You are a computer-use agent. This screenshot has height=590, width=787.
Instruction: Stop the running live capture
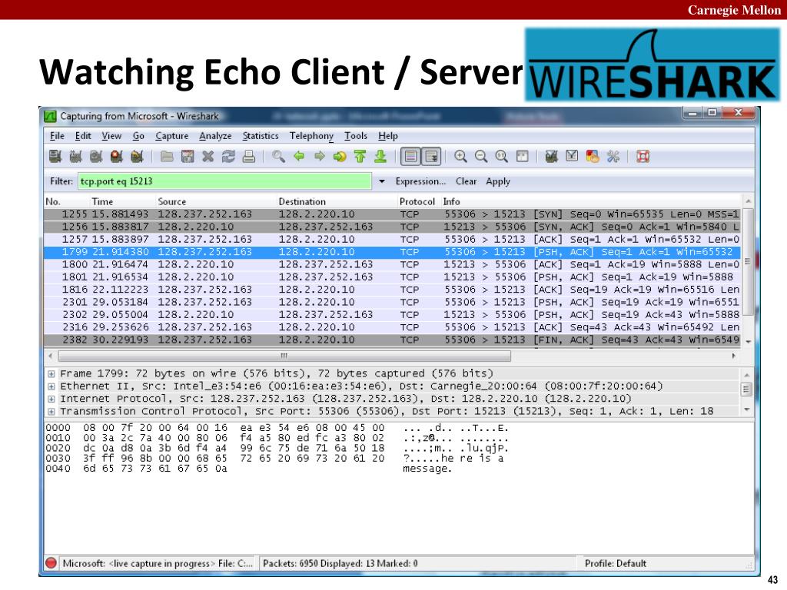tap(117, 157)
